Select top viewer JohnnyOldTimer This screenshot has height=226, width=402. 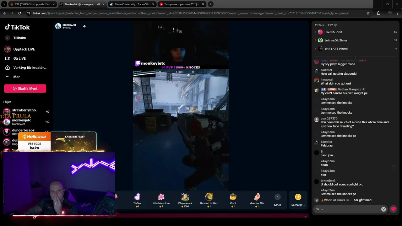point(336,40)
